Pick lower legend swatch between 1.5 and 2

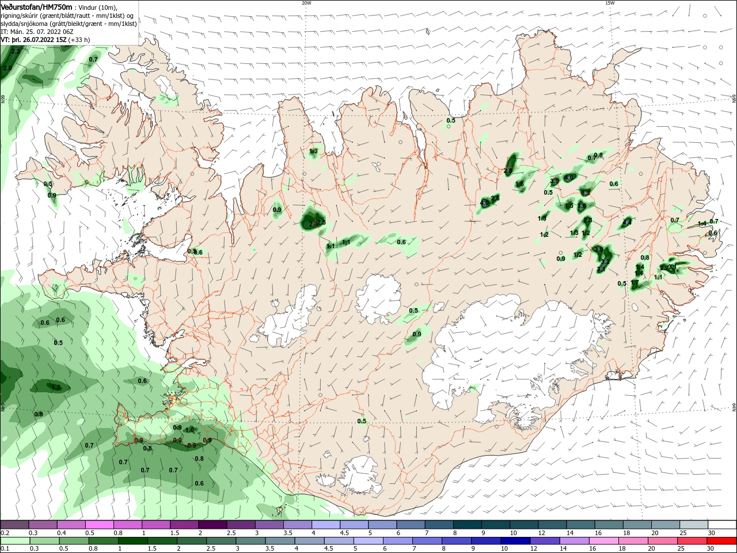pyautogui.click(x=162, y=541)
